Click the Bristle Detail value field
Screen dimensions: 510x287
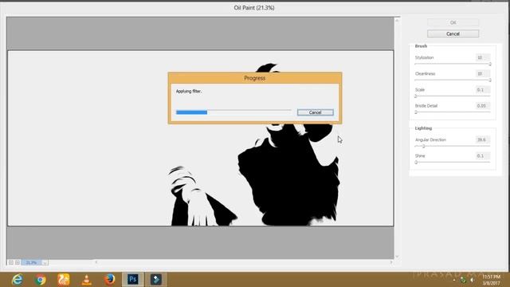tap(482, 106)
